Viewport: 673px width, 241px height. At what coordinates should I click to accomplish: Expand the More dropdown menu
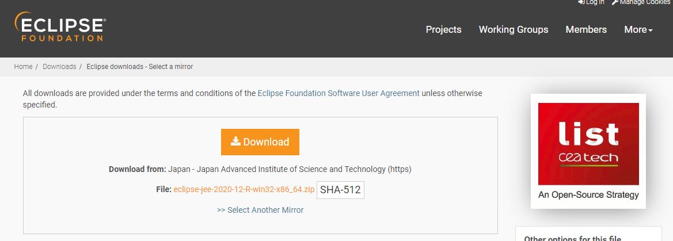point(638,29)
